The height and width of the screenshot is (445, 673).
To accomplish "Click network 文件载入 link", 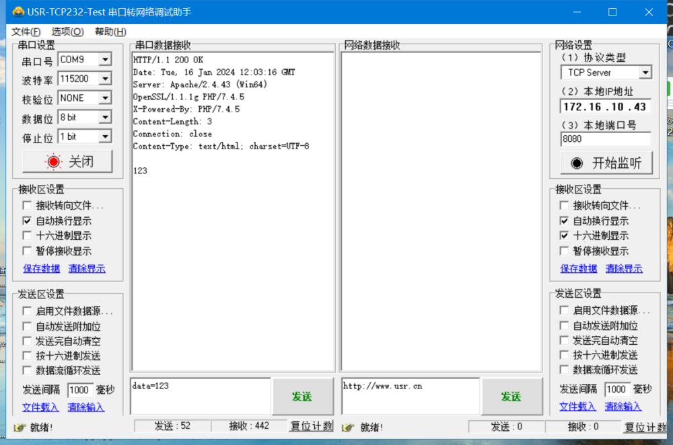I will pyautogui.click(x=577, y=407).
